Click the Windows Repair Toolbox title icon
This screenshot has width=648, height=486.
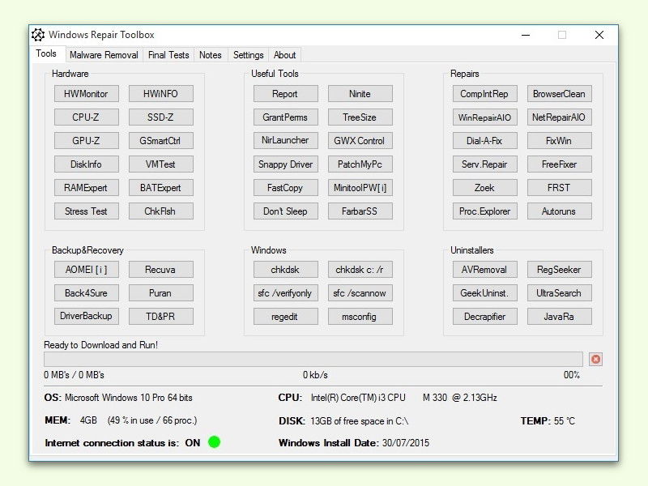coord(38,35)
